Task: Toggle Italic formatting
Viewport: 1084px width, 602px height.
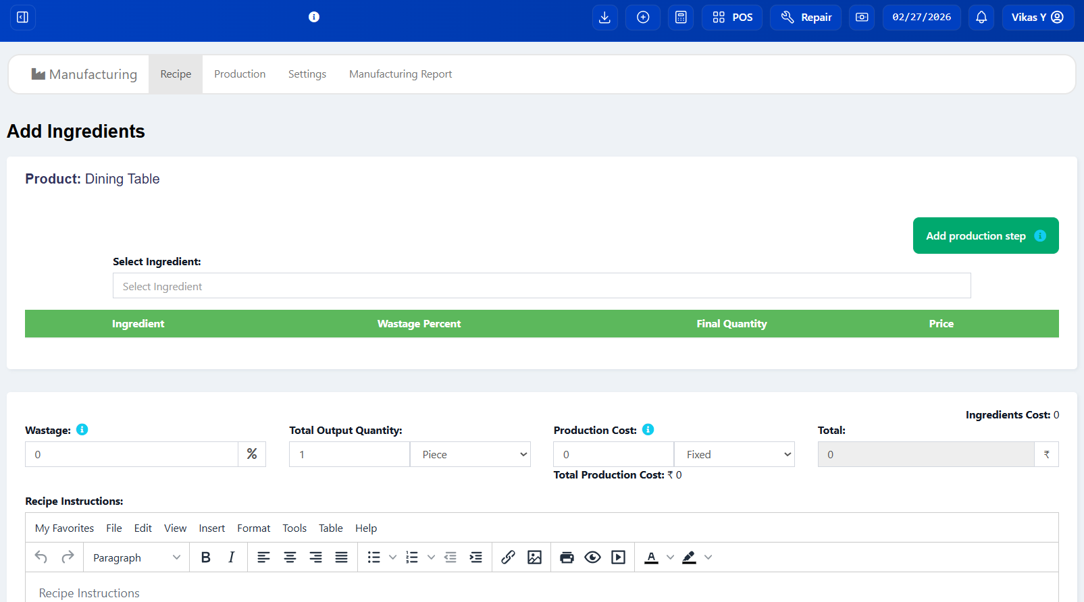Action: coord(232,557)
